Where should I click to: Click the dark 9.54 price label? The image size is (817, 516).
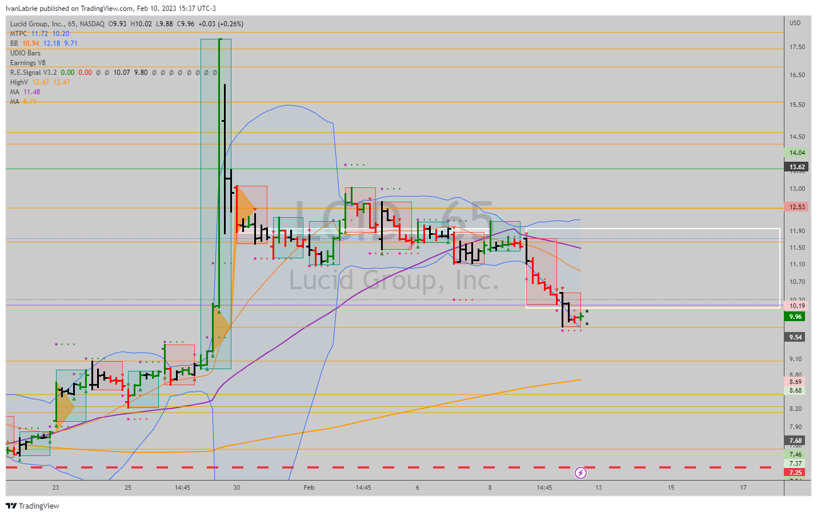[795, 337]
